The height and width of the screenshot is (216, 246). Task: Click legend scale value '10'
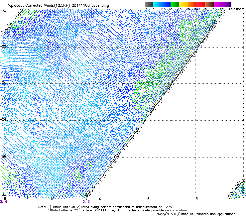[x=163, y=9]
